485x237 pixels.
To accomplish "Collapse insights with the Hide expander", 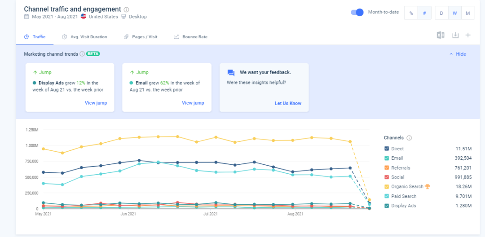I will pyautogui.click(x=458, y=54).
